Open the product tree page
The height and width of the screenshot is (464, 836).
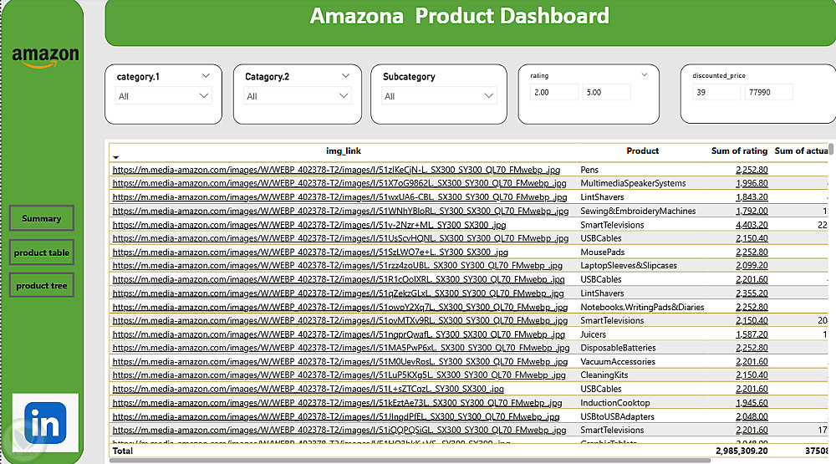42,285
